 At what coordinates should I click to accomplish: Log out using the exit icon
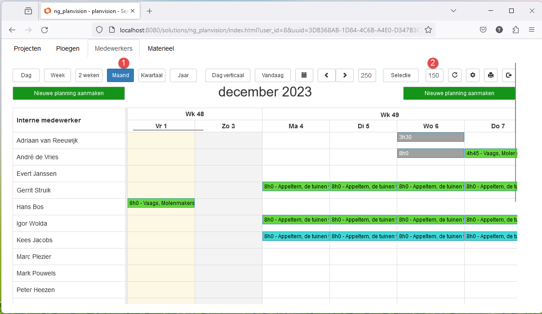coord(509,75)
